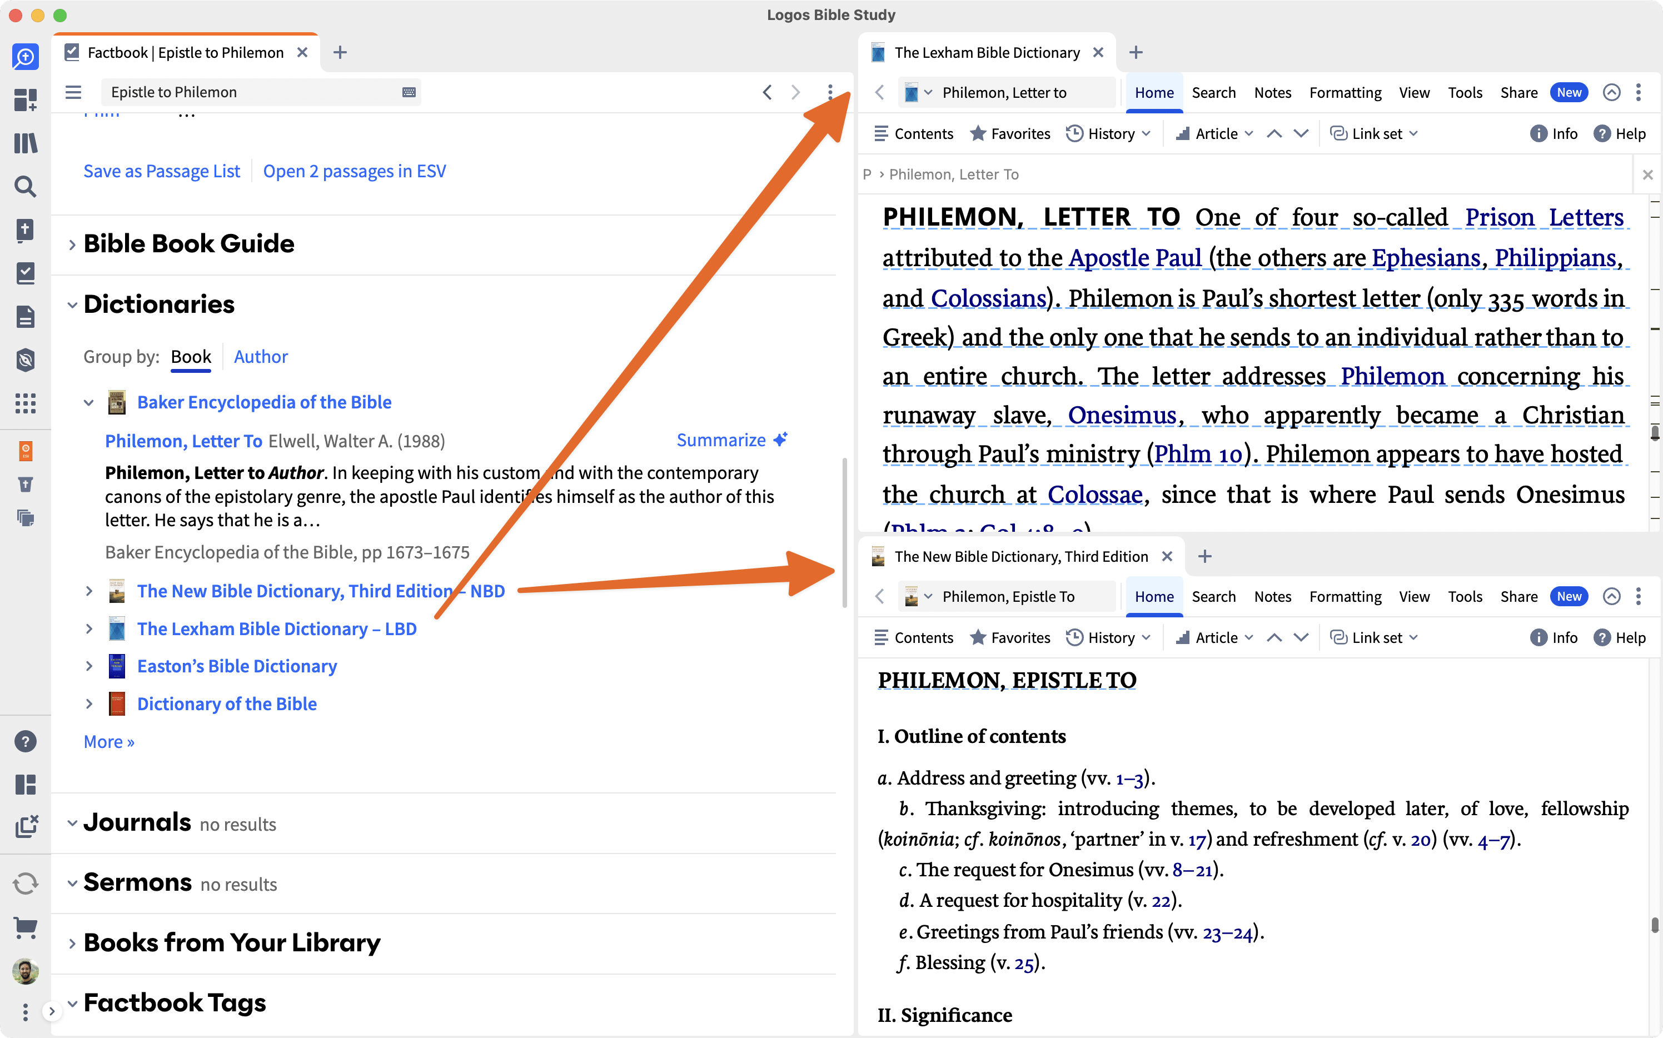Add new tab next to Factbook tab

pyautogui.click(x=340, y=53)
